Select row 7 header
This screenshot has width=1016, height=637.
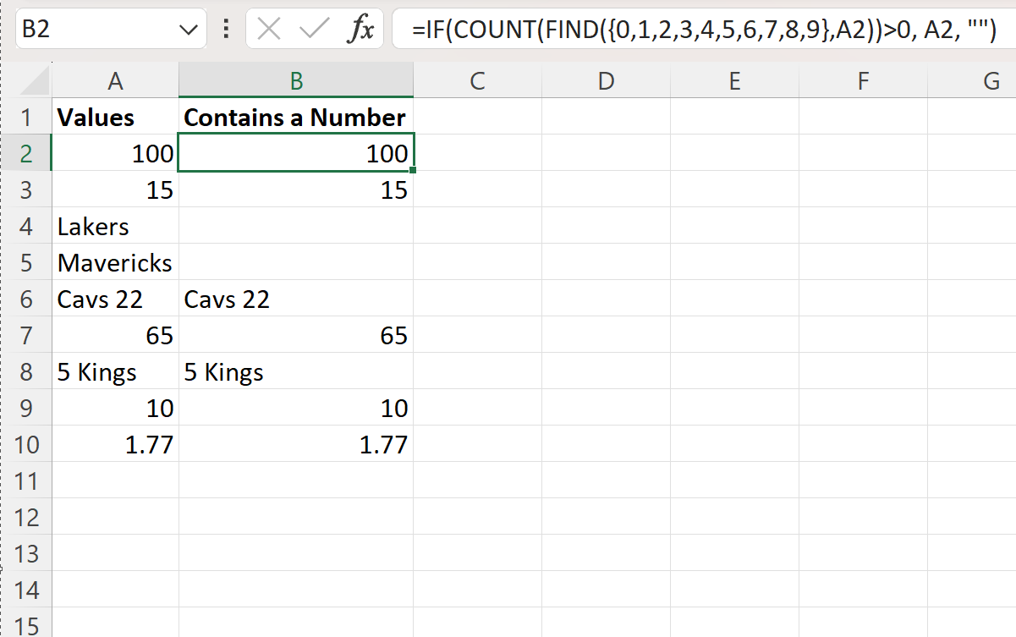click(28, 335)
